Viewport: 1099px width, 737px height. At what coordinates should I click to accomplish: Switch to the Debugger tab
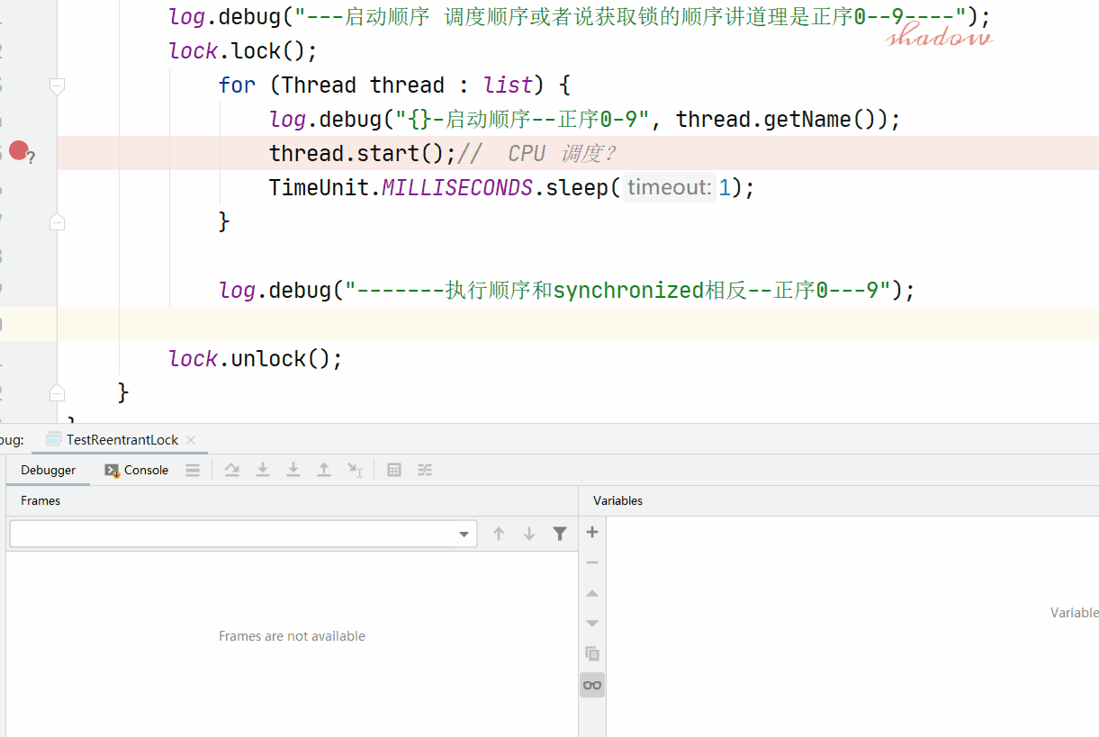(x=49, y=470)
